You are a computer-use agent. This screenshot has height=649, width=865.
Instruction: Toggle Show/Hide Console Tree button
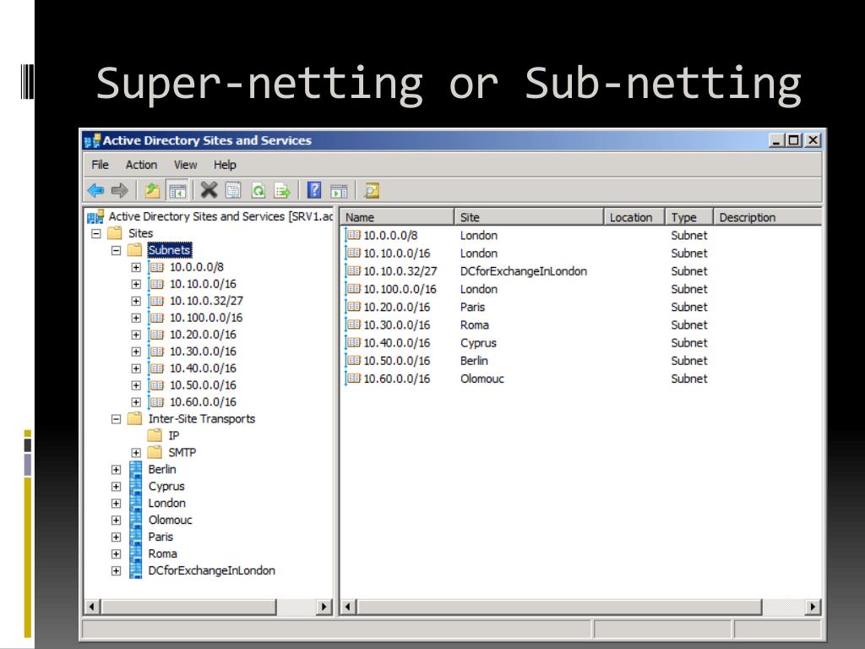(x=177, y=190)
